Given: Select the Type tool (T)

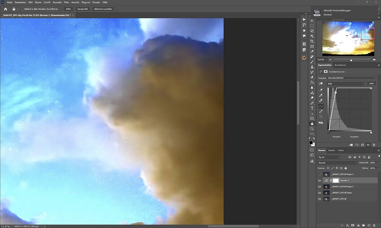Looking at the screenshot, I should coord(312,108).
